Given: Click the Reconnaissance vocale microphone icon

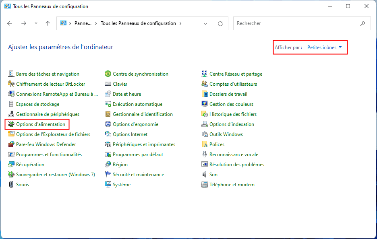Looking at the screenshot, I should click(205, 155).
